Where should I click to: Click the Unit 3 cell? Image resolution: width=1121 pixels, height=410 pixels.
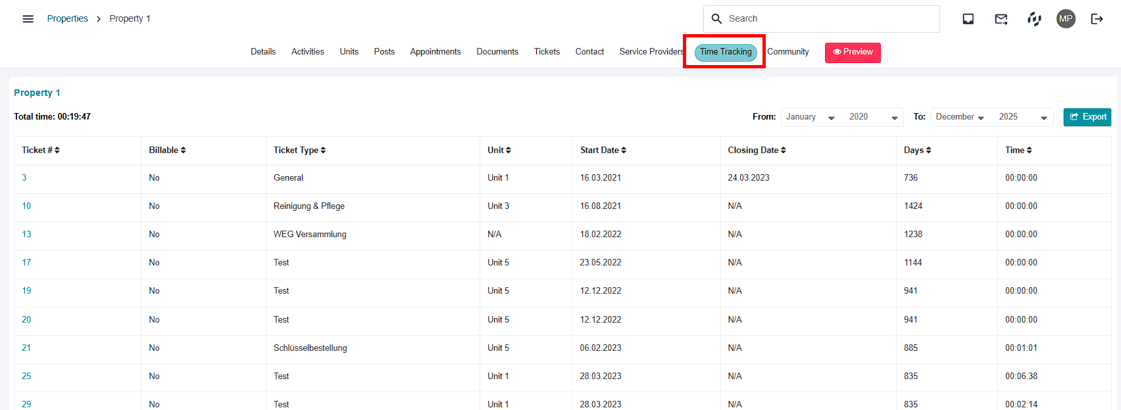point(499,206)
